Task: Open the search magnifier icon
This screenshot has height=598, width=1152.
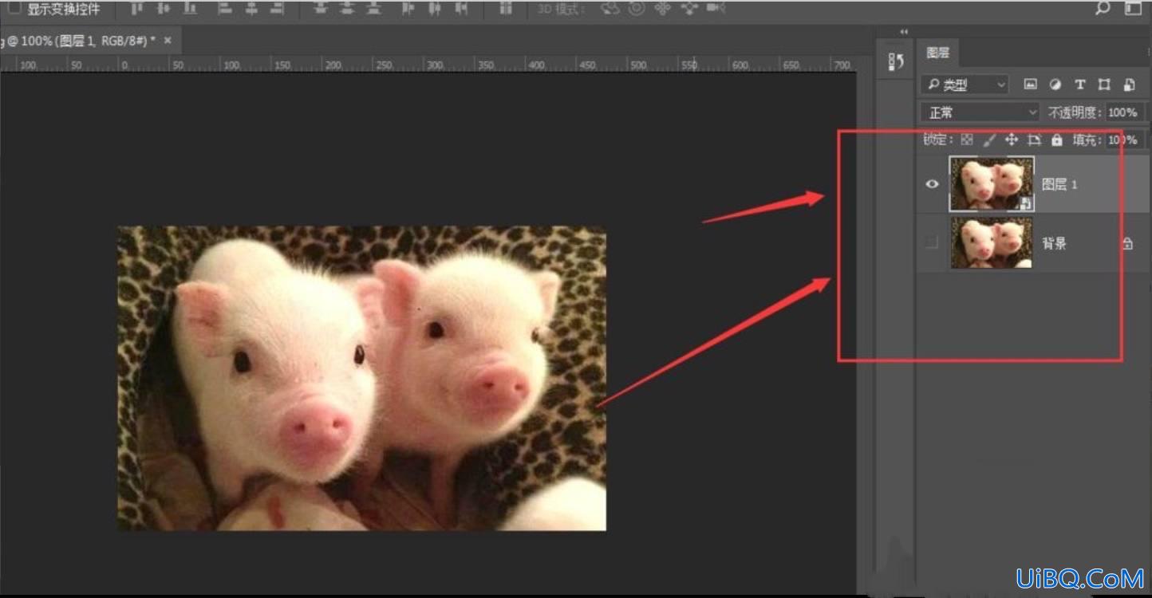Action: click(1103, 8)
